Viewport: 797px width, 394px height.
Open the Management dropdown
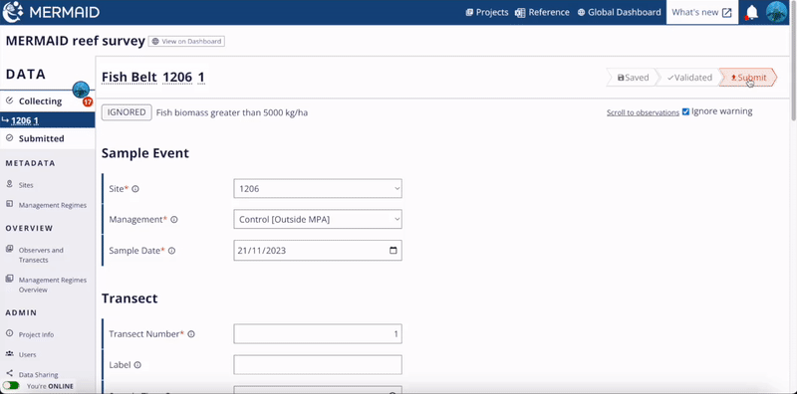318,219
